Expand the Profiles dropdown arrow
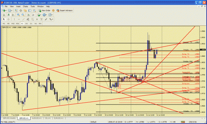Screen dimensions: 207x124 tap(12, 11)
